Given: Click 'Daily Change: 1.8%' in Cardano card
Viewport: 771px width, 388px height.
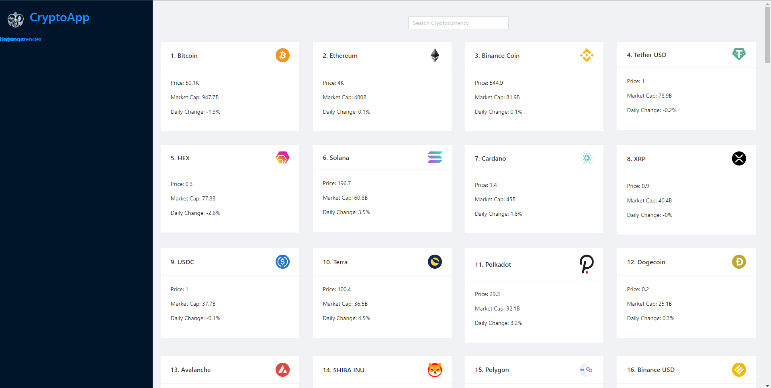Looking at the screenshot, I should tap(498, 214).
